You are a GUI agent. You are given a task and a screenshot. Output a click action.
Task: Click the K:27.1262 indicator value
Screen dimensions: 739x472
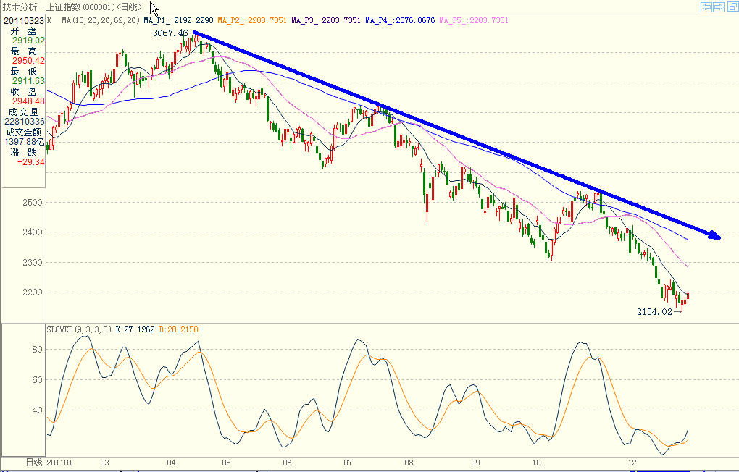pyautogui.click(x=135, y=329)
